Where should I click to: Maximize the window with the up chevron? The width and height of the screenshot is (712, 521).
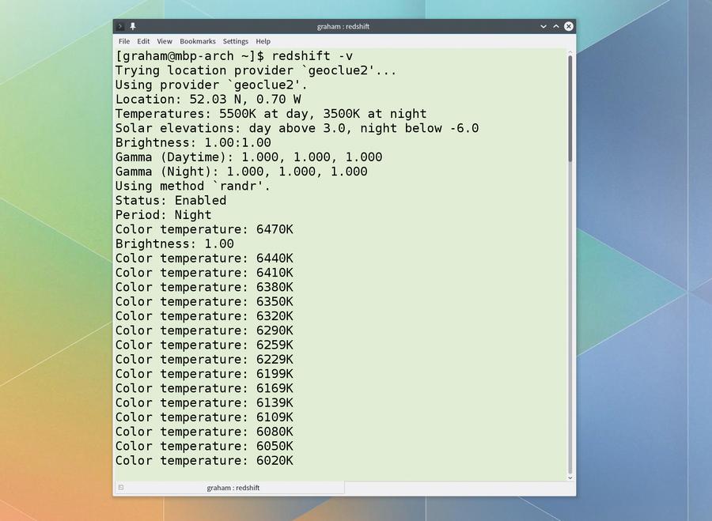click(556, 26)
